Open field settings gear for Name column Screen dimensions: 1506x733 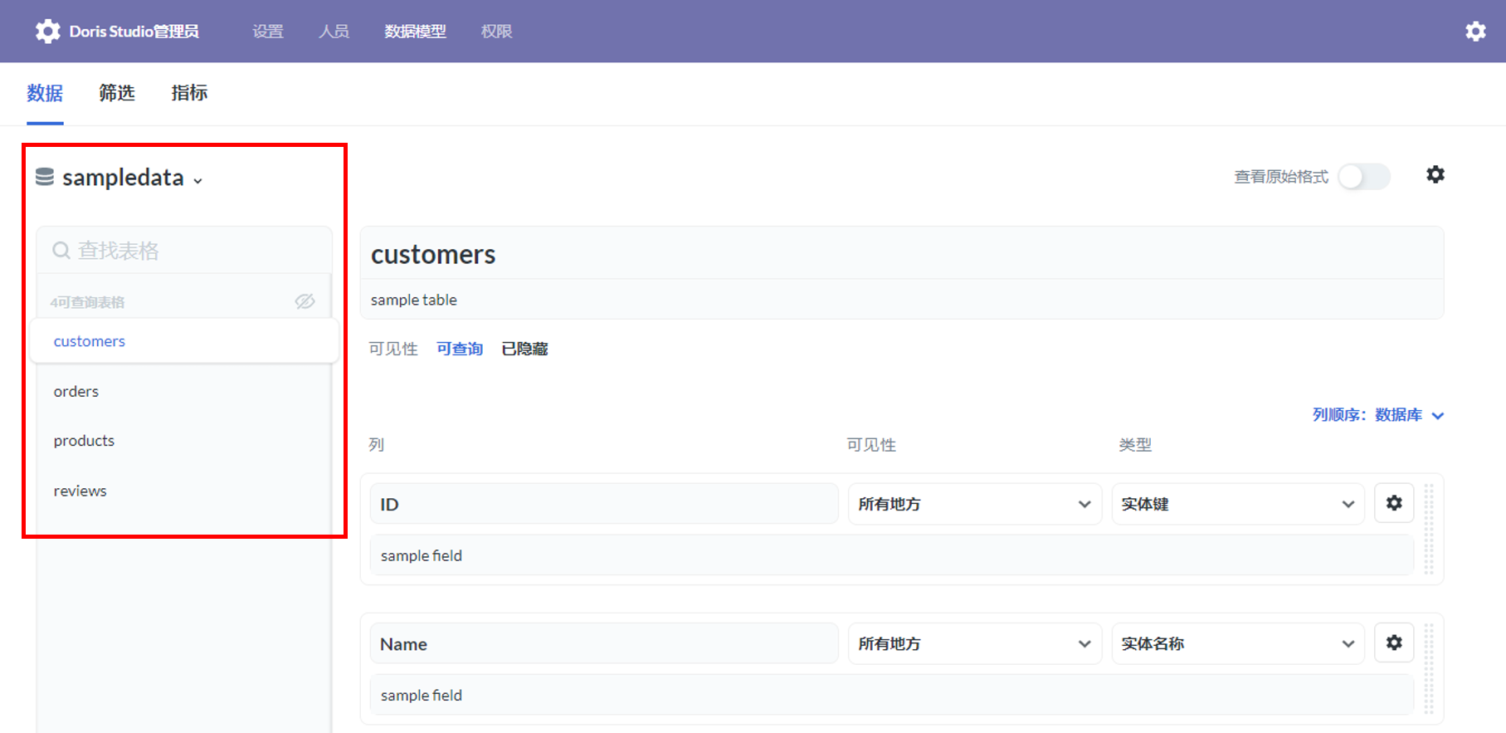click(1394, 643)
